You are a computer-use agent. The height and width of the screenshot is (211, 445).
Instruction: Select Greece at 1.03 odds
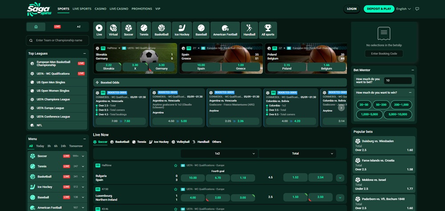pos(241,67)
